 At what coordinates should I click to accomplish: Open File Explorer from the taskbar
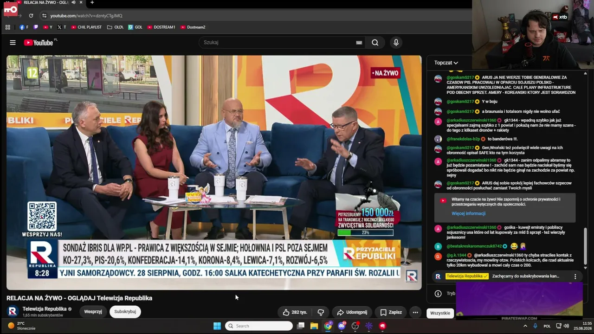(x=314, y=326)
